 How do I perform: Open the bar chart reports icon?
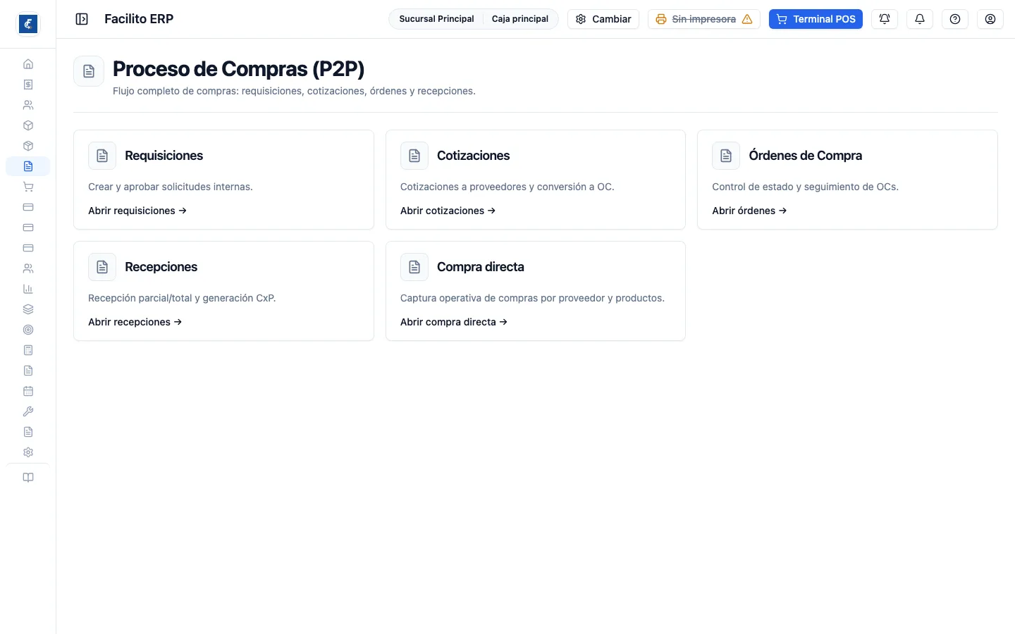click(x=28, y=289)
